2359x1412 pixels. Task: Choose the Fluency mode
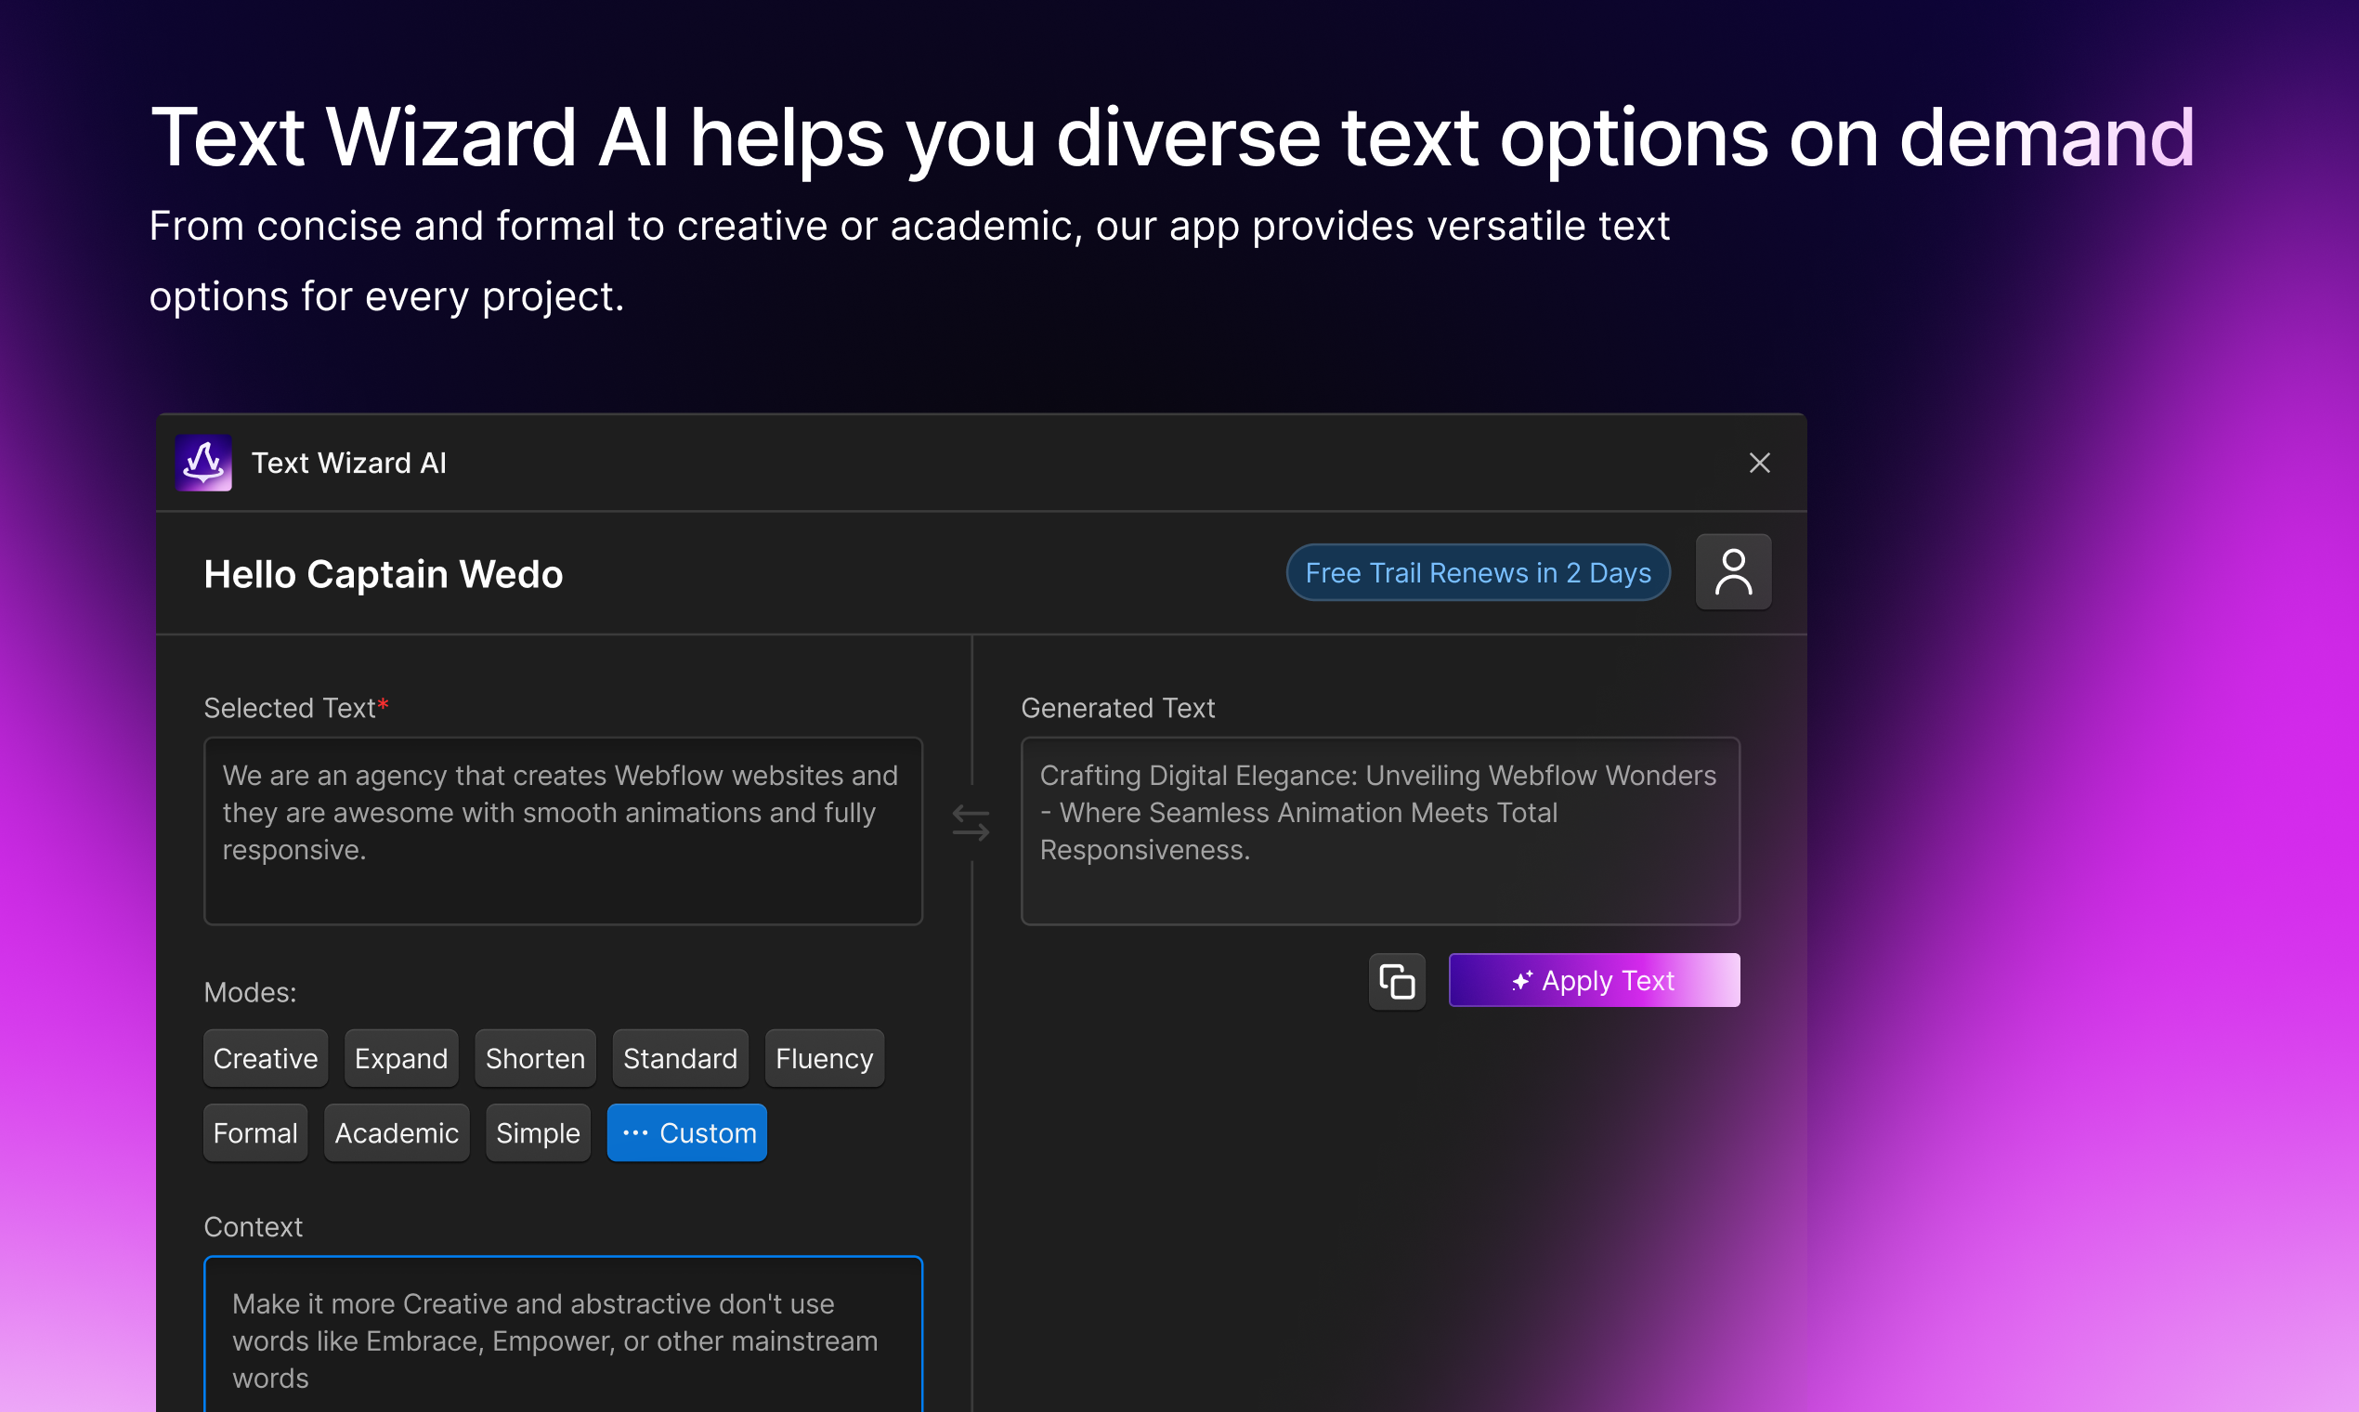coord(824,1058)
